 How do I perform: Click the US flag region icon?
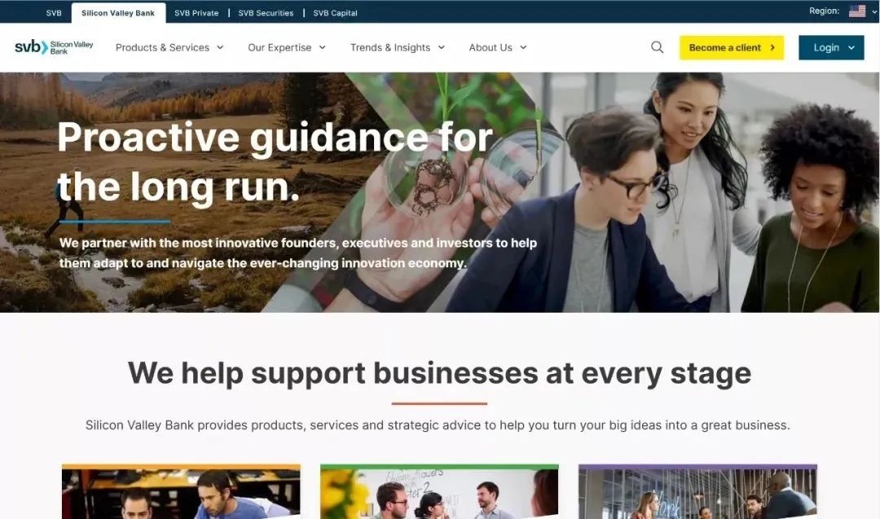click(x=857, y=11)
